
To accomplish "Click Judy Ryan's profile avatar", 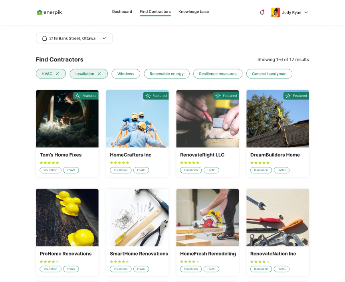I will pos(275,12).
